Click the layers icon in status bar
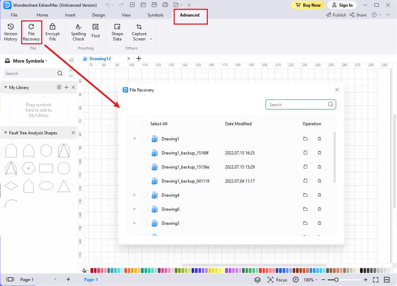This screenshot has width=397, height=286. 258,280
